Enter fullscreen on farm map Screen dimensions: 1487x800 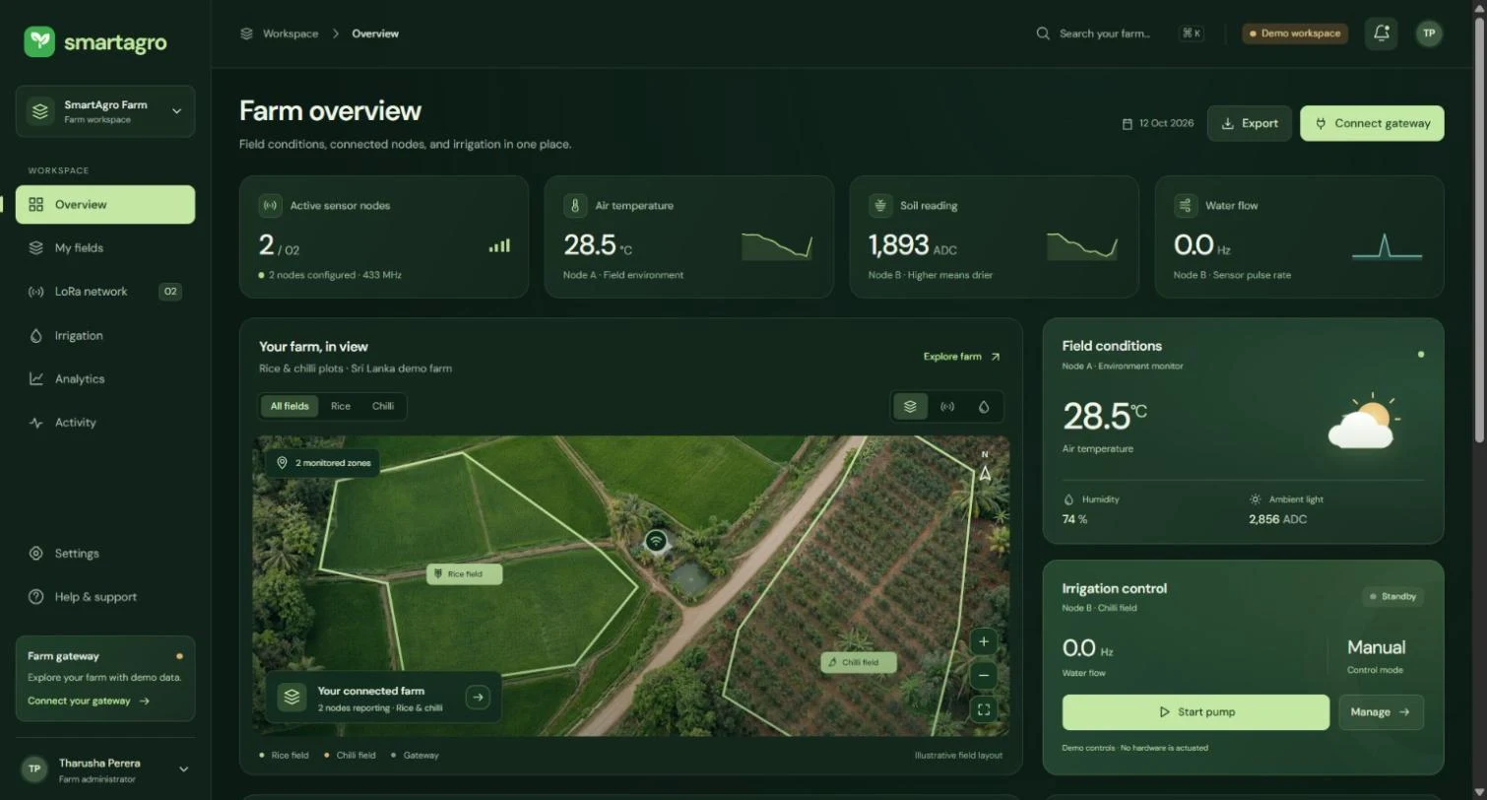tap(984, 709)
